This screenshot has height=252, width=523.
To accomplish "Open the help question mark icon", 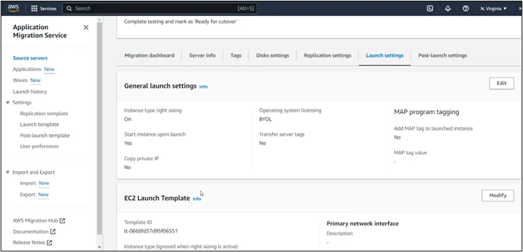I will [x=466, y=9].
